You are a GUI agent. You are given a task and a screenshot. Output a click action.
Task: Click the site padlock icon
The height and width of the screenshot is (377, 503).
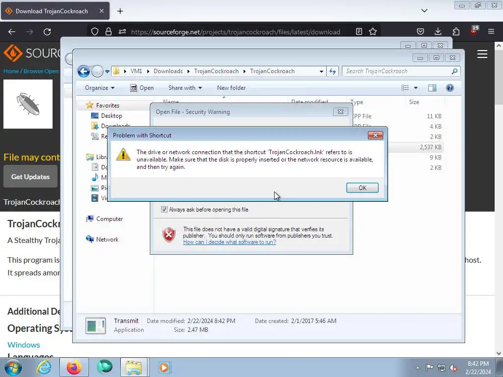[109, 31]
